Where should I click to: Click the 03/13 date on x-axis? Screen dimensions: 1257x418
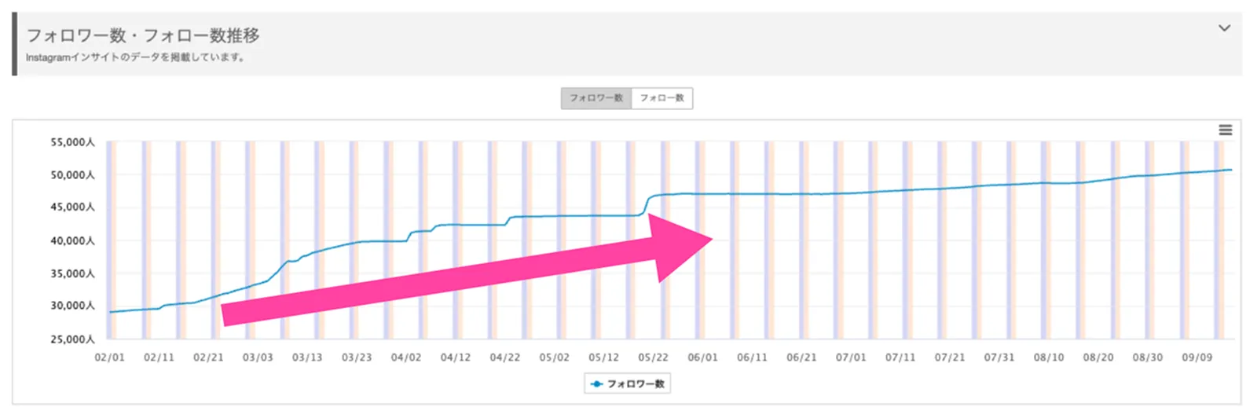point(307,357)
